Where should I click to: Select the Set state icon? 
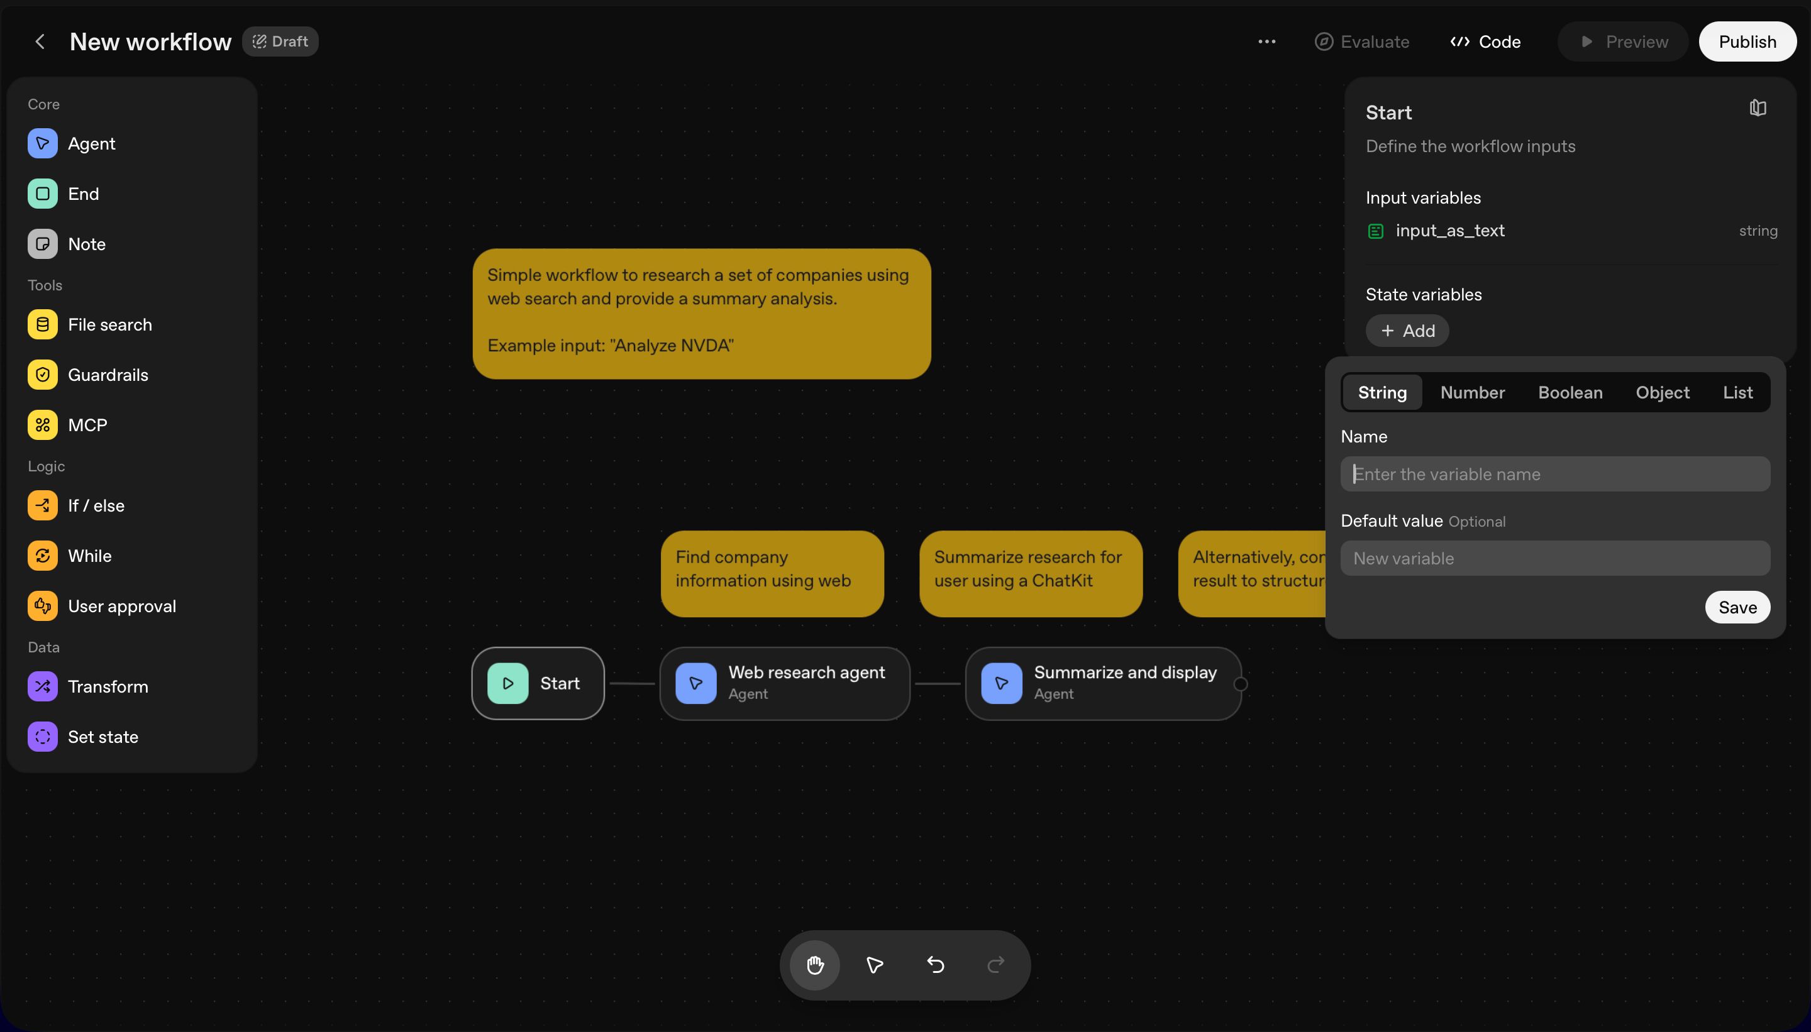point(43,737)
